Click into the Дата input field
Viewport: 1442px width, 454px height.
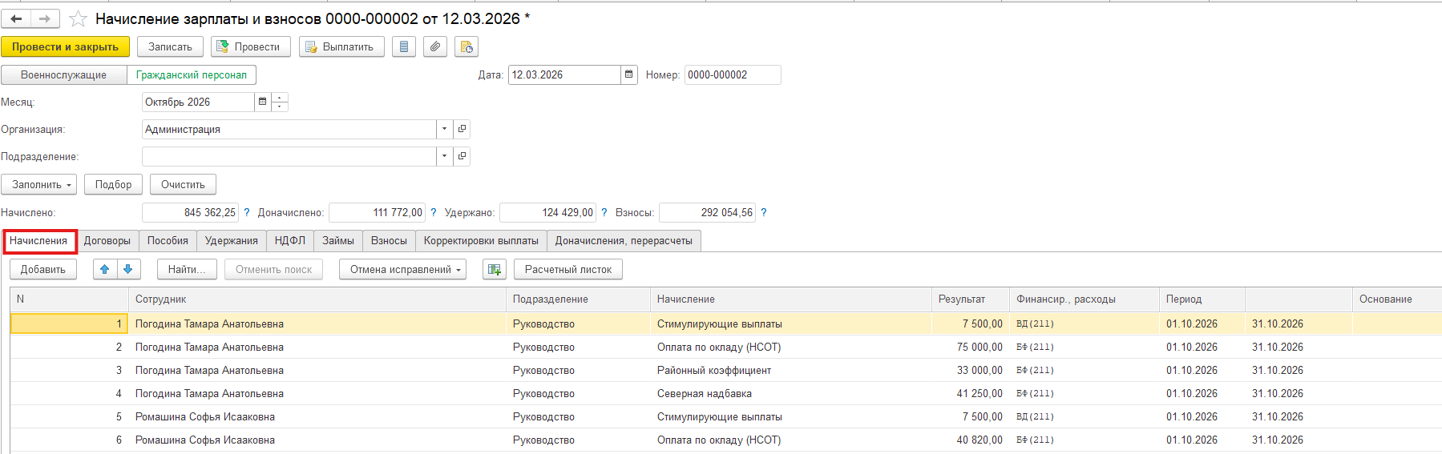click(564, 74)
